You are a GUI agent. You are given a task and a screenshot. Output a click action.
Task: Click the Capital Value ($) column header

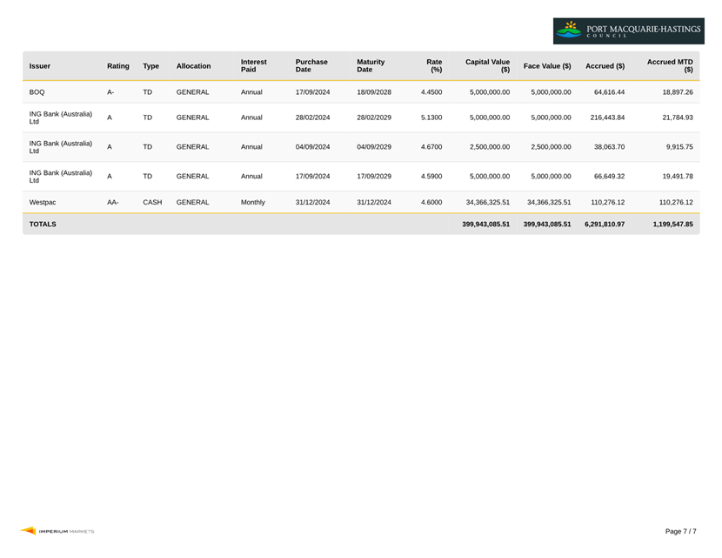(487, 65)
